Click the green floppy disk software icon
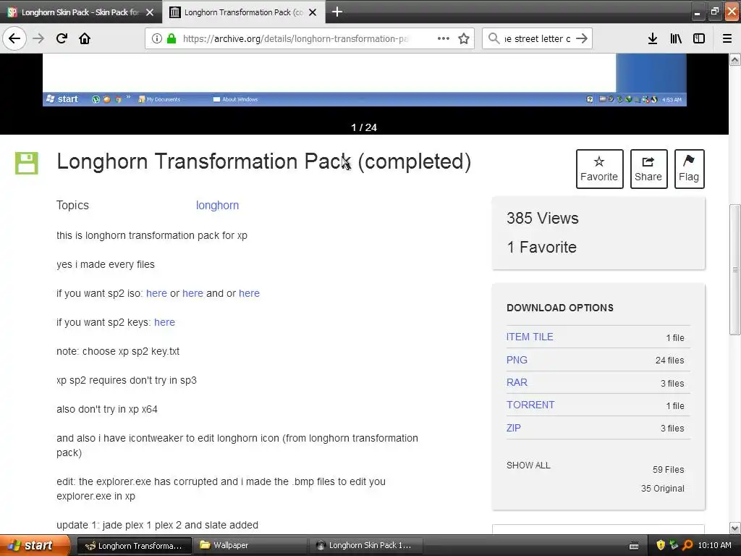Screen dimensions: 741x556 click(x=27, y=163)
